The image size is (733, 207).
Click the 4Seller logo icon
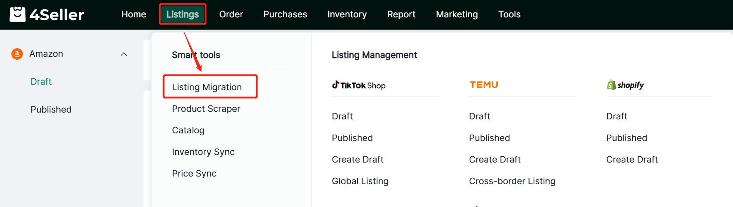point(17,14)
